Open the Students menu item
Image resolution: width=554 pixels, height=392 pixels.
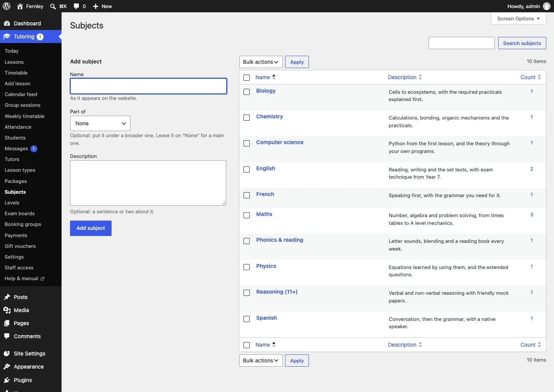click(x=15, y=138)
